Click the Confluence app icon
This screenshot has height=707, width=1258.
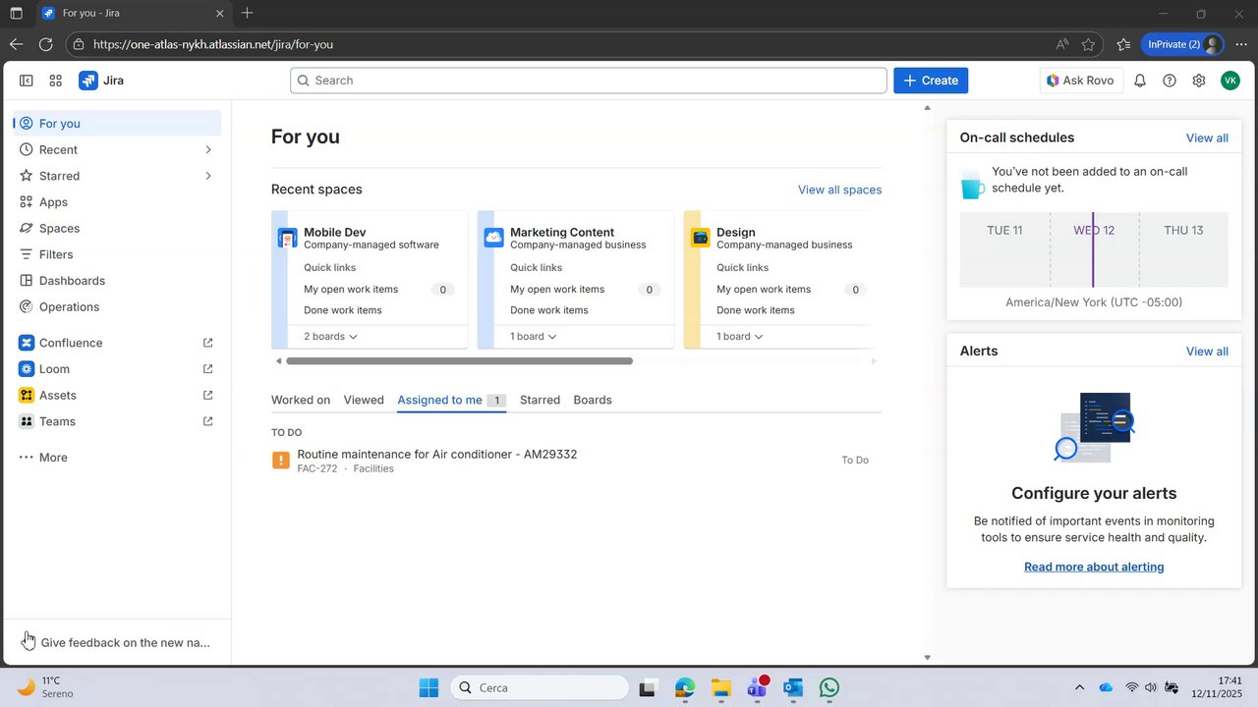27,343
